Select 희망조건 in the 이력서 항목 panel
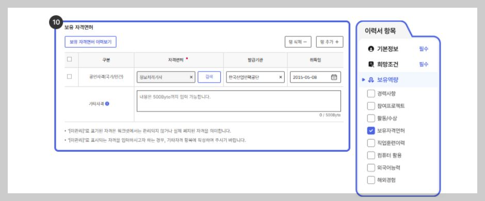Screen dimensions: 485x201 tap(387, 64)
